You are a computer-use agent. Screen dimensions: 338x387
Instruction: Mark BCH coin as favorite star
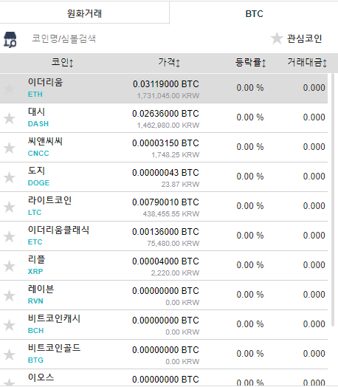coord(10,325)
